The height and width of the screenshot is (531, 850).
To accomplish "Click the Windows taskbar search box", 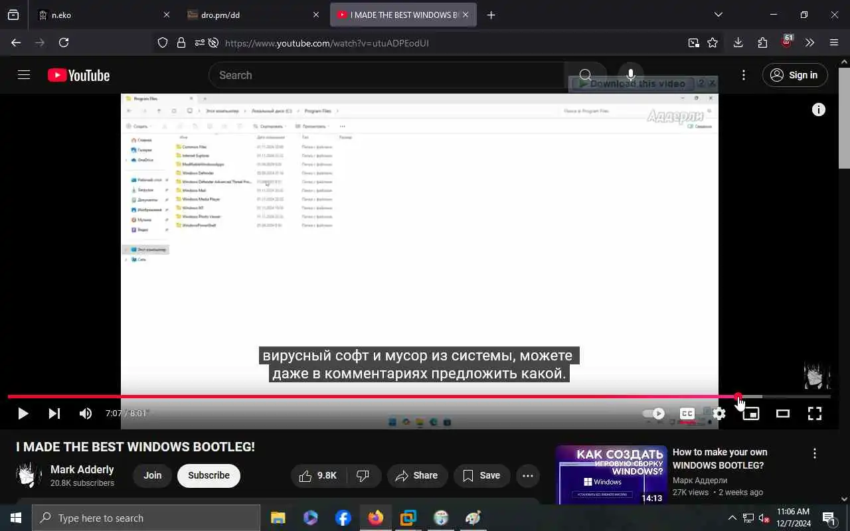I will (146, 518).
